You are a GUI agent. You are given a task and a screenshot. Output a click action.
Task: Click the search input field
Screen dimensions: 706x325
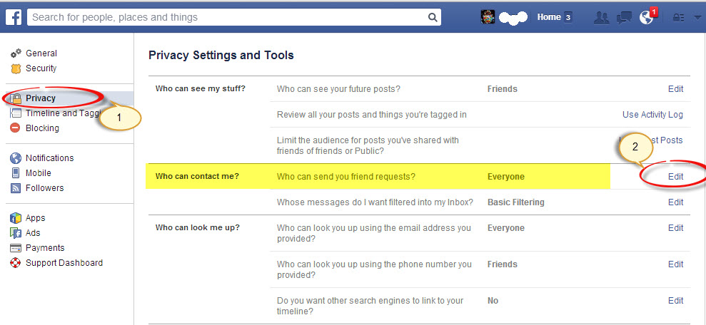point(228,17)
